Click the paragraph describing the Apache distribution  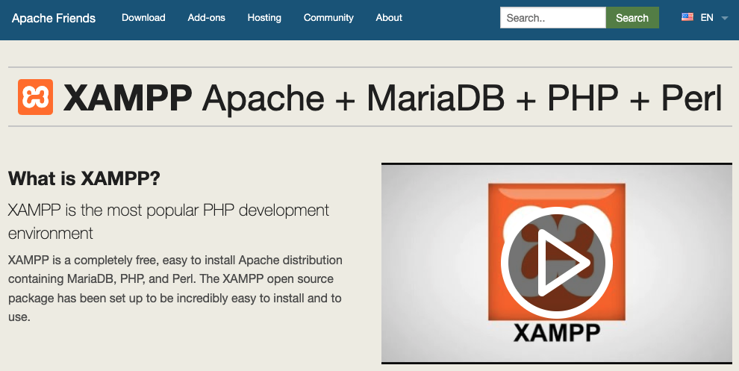click(175, 288)
